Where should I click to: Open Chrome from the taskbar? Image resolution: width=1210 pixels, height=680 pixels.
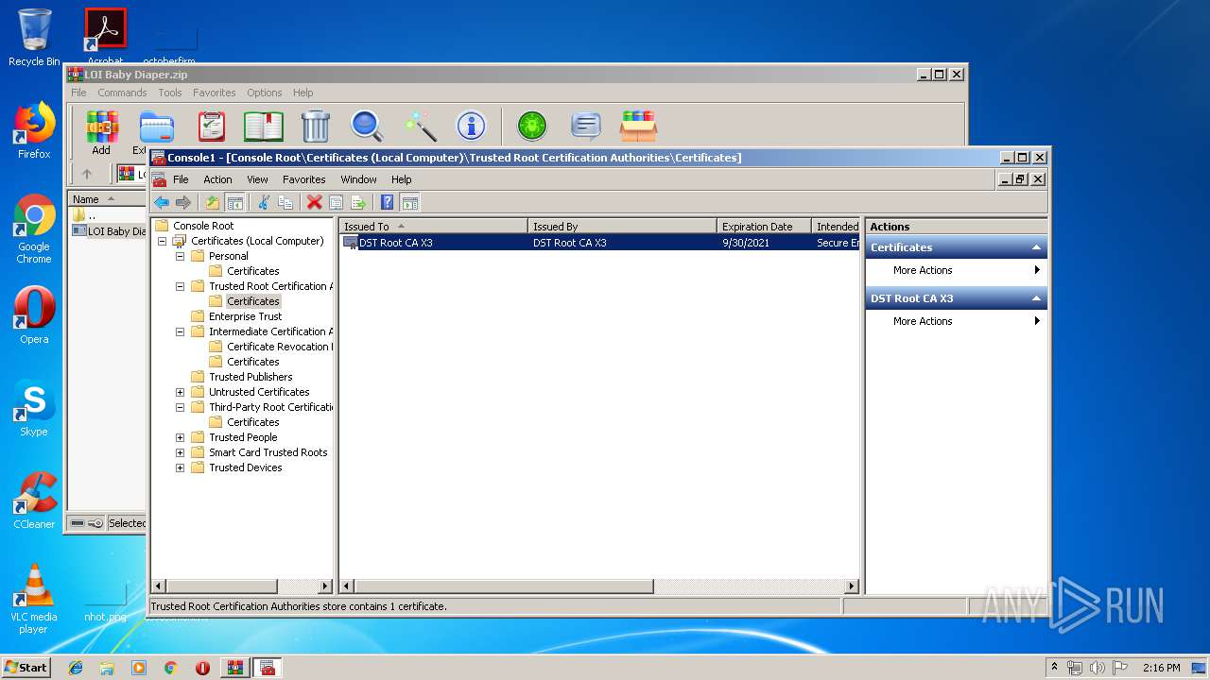pos(170,668)
